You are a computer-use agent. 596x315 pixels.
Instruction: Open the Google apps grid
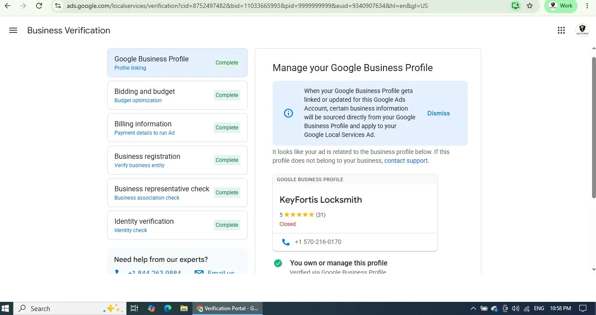(561, 30)
